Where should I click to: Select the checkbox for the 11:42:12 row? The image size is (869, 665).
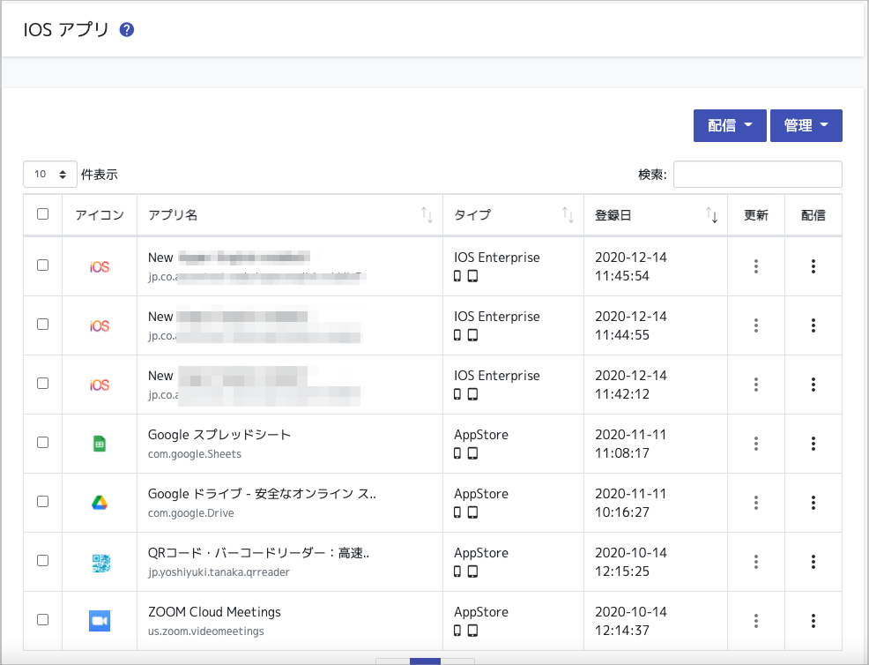[x=42, y=384]
